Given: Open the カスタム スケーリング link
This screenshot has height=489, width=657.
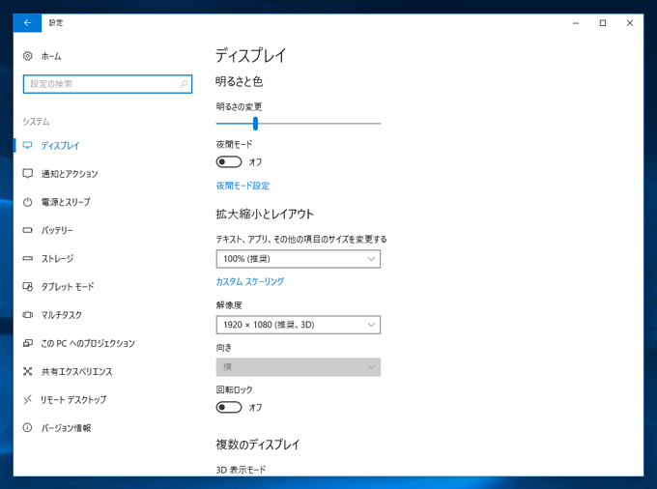Looking at the screenshot, I should (249, 281).
